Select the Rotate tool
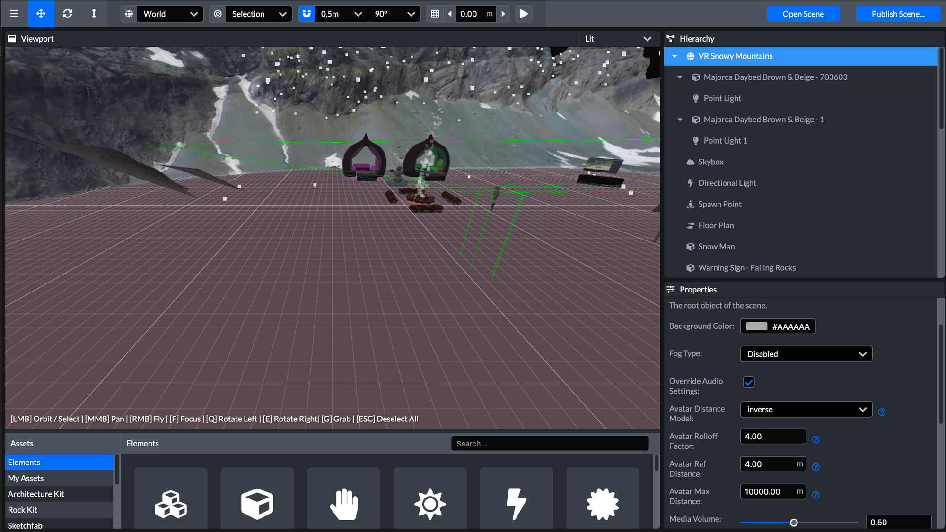 [67, 14]
